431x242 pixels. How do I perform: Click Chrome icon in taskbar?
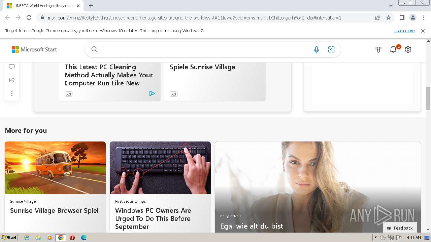pos(61,238)
